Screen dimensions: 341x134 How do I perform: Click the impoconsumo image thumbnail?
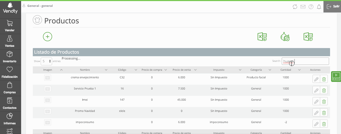click(48, 122)
